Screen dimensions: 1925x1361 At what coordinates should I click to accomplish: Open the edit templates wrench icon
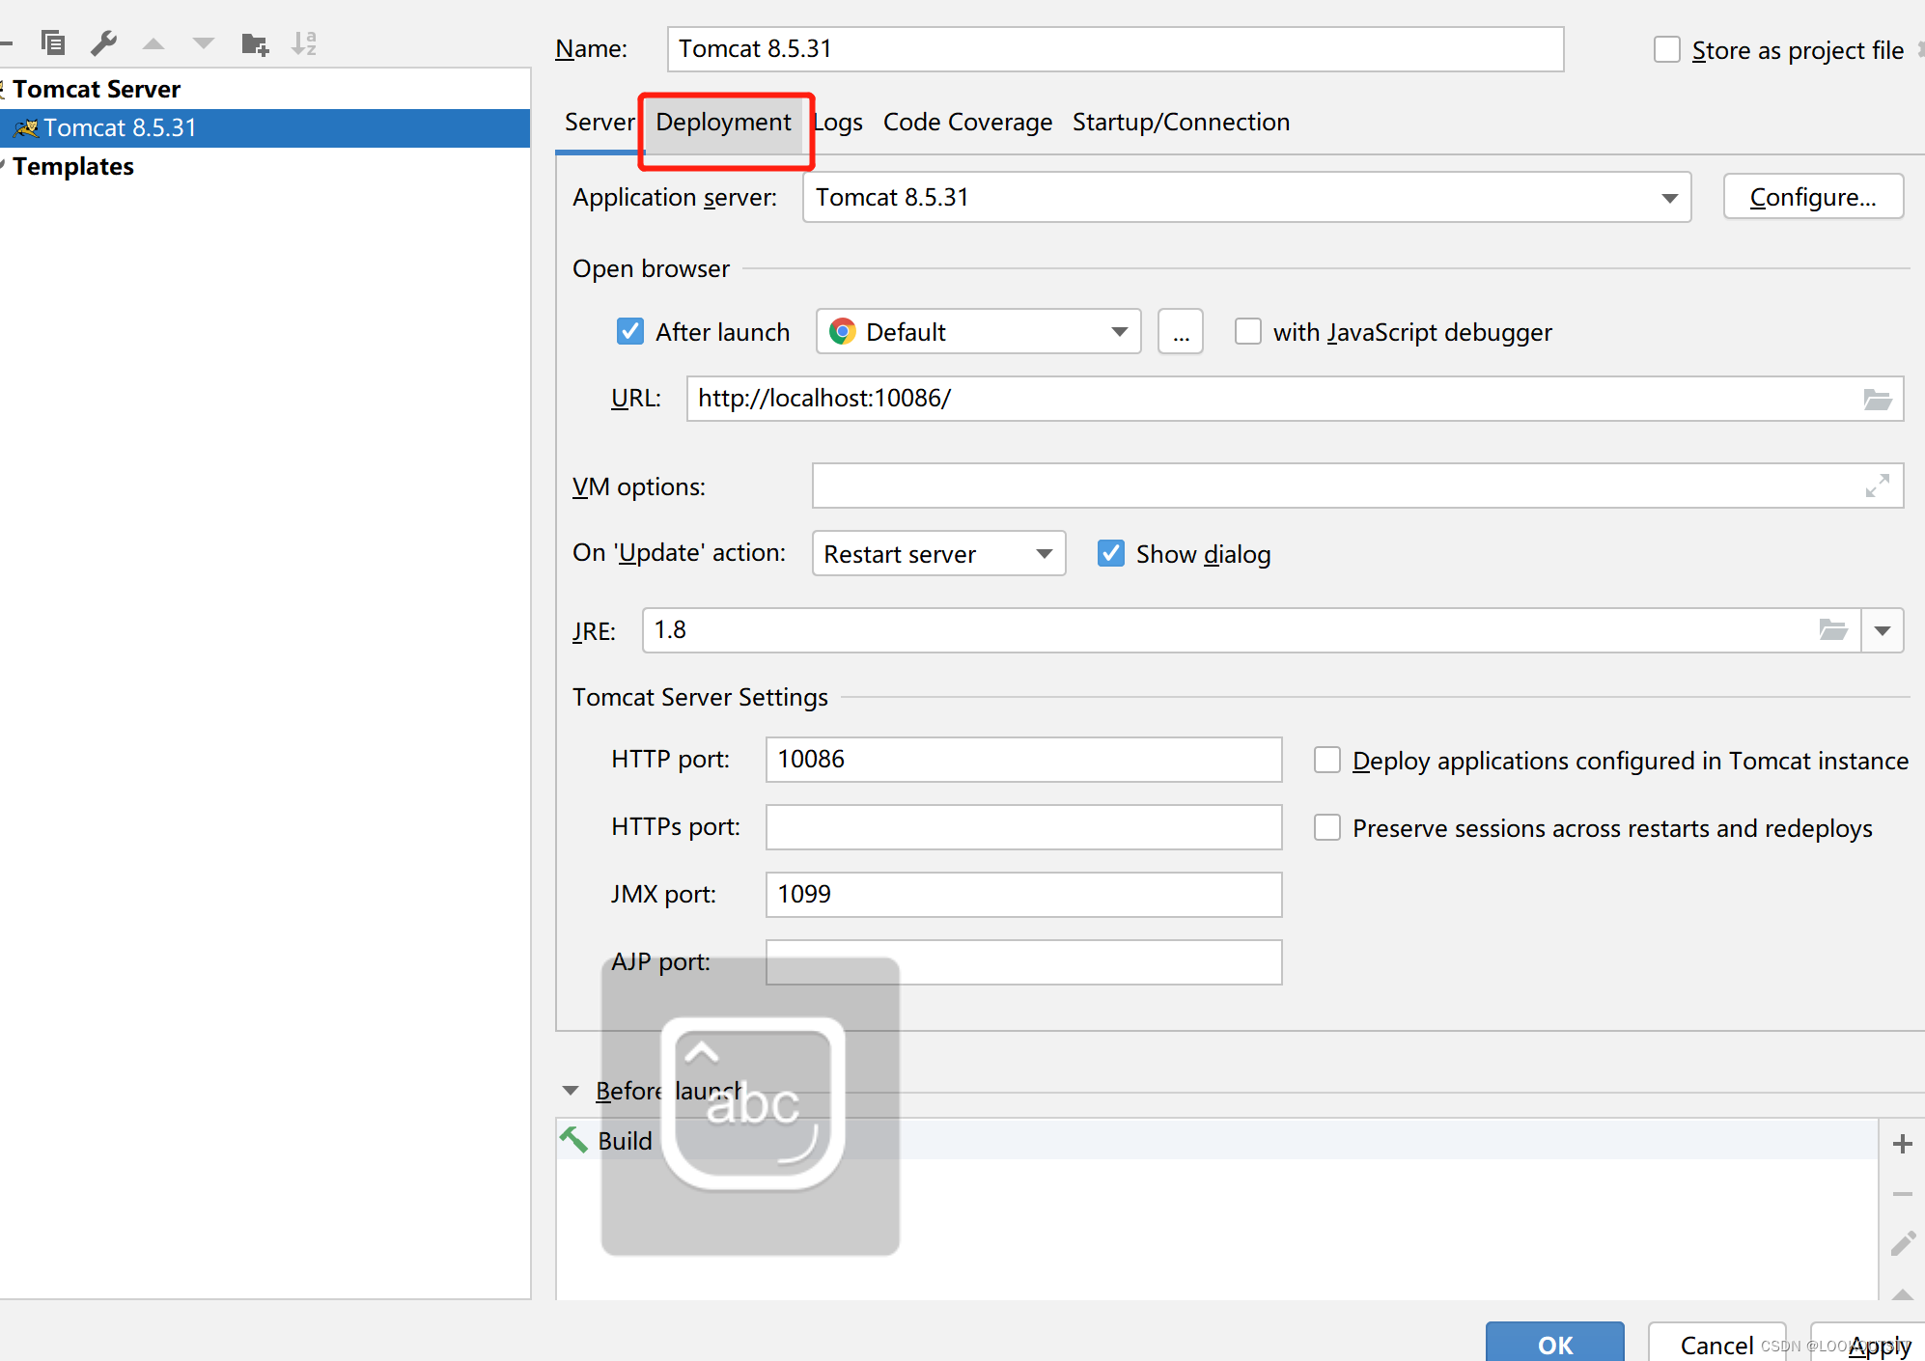(103, 43)
